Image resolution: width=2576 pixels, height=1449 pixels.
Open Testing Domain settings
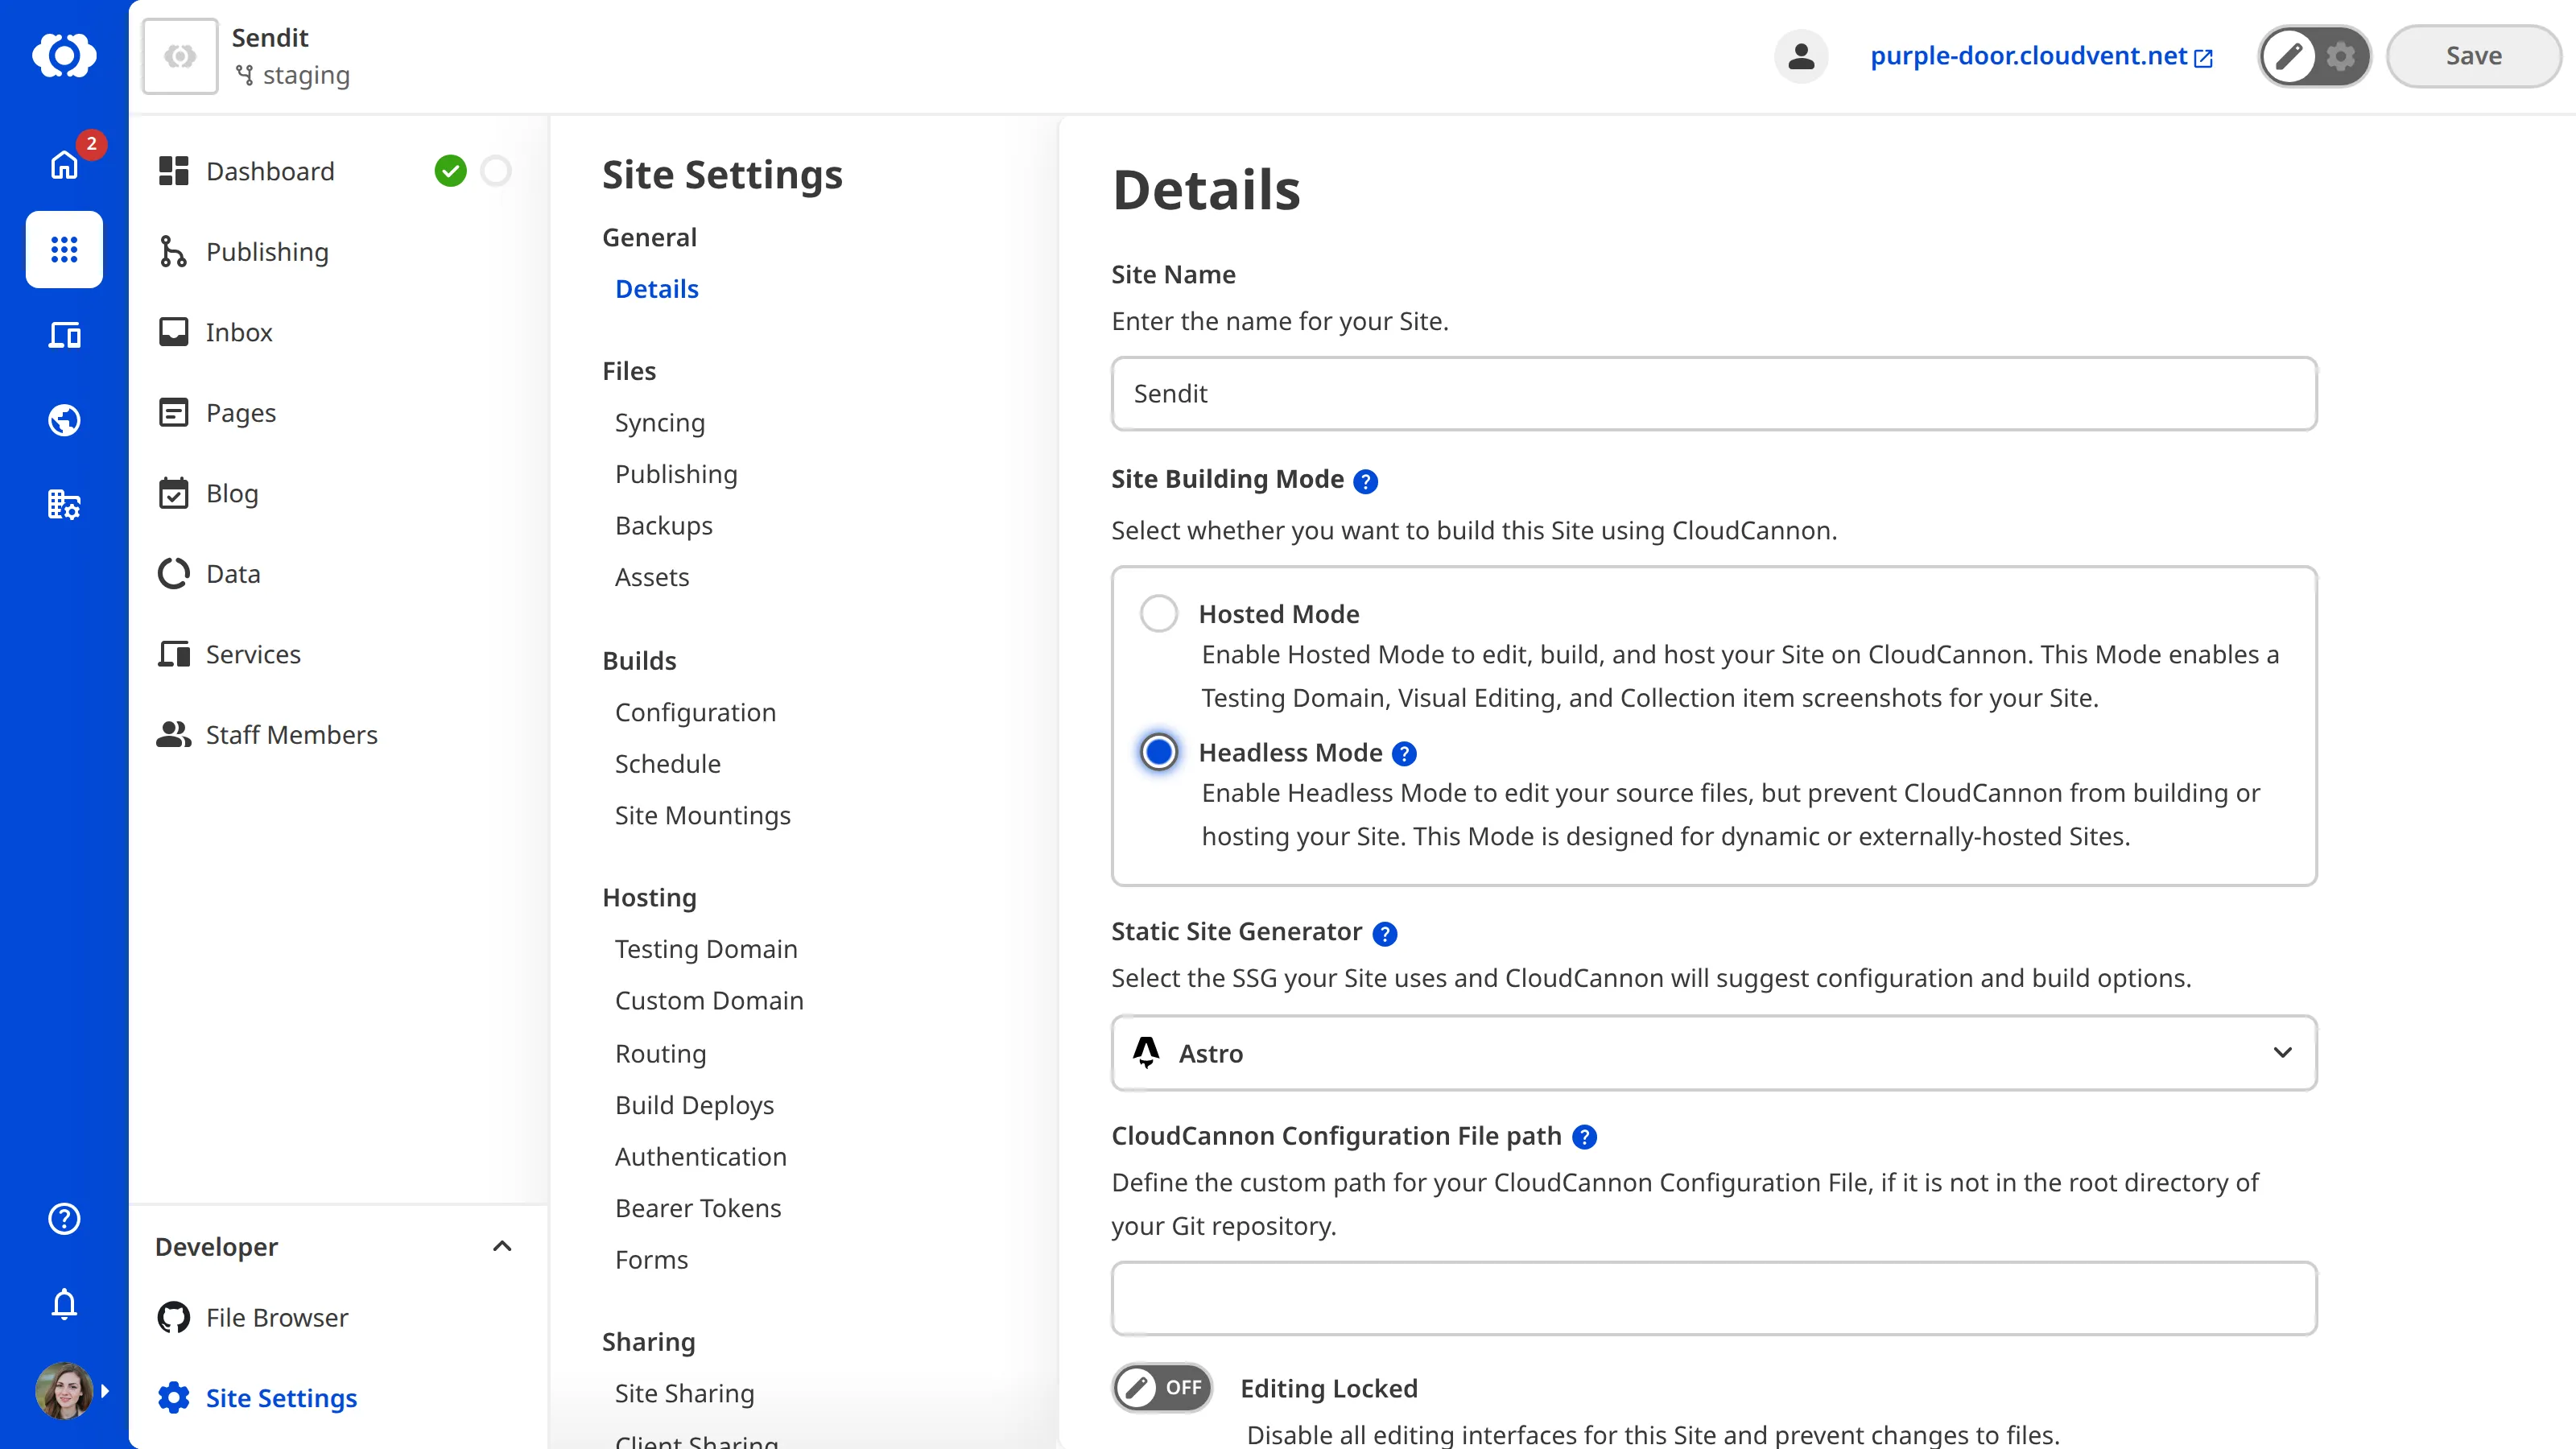706,949
